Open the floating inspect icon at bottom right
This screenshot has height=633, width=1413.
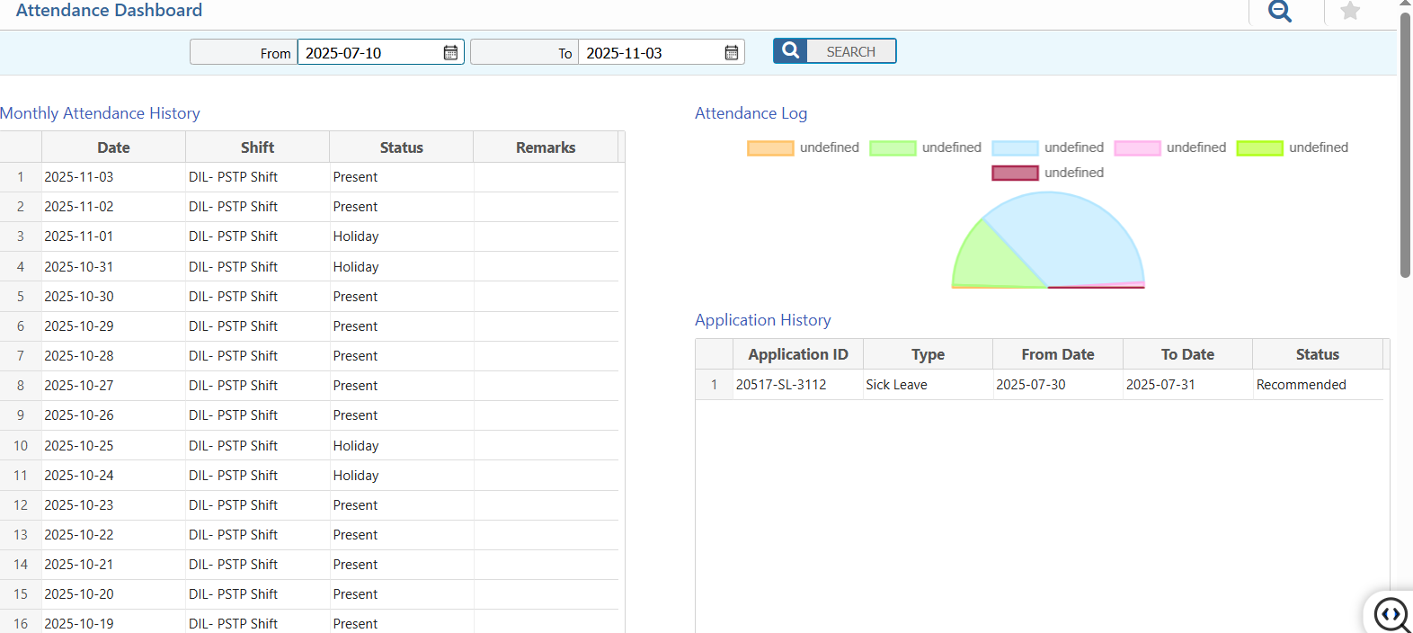(1391, 614)
